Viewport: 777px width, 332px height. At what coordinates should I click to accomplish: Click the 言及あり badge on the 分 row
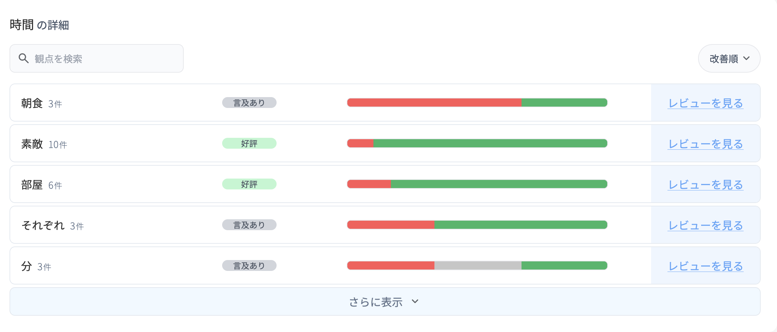pyautogui.click(x=249, y=265)
